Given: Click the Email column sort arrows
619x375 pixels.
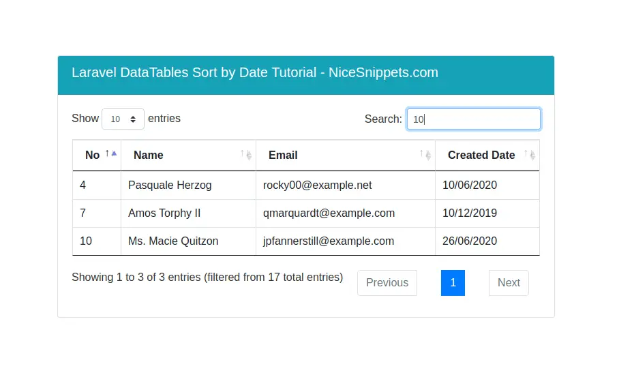Looking at the screenshot, I should 425,155.
